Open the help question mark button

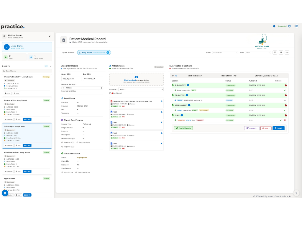(x=296, y=193)
